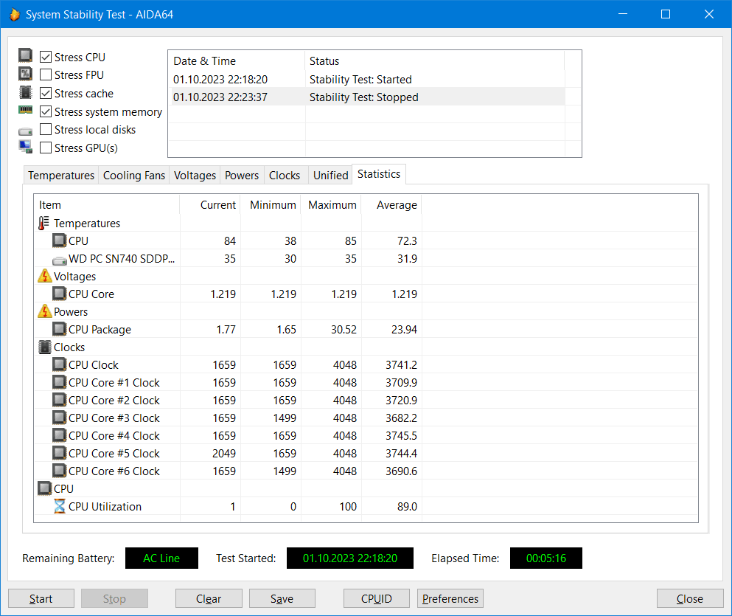Click the AC Line battery status field
The height and width of the screenshot is (616, 732).
point(161,558)
